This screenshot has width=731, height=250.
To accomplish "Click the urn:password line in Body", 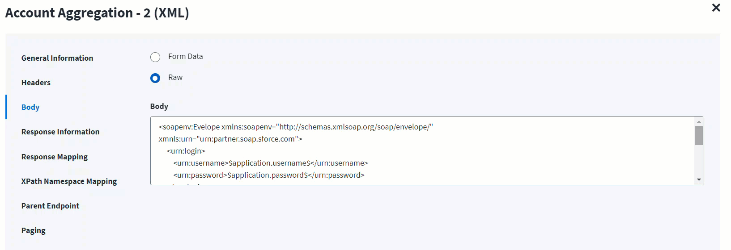I will [268, 175].
